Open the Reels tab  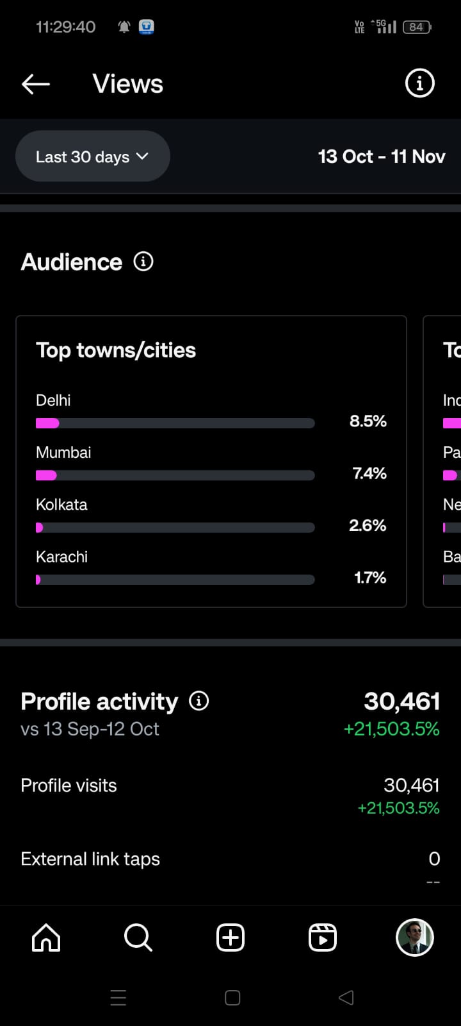pos(323,938)
